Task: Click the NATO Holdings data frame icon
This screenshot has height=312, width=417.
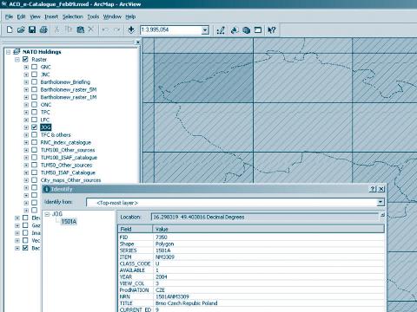Action: pyautogui.click(x=17, y=52)
